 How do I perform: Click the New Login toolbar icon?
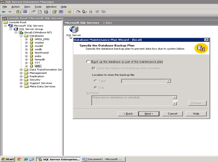point(97,12)
